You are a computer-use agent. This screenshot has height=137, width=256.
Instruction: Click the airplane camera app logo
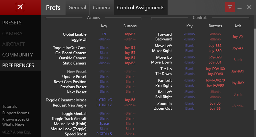point(20,7)
